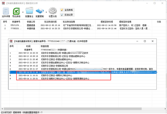Click the 2021-08-13 05:15:16 time cell
This screenshot has width=167, height=114.
point(50,25)
